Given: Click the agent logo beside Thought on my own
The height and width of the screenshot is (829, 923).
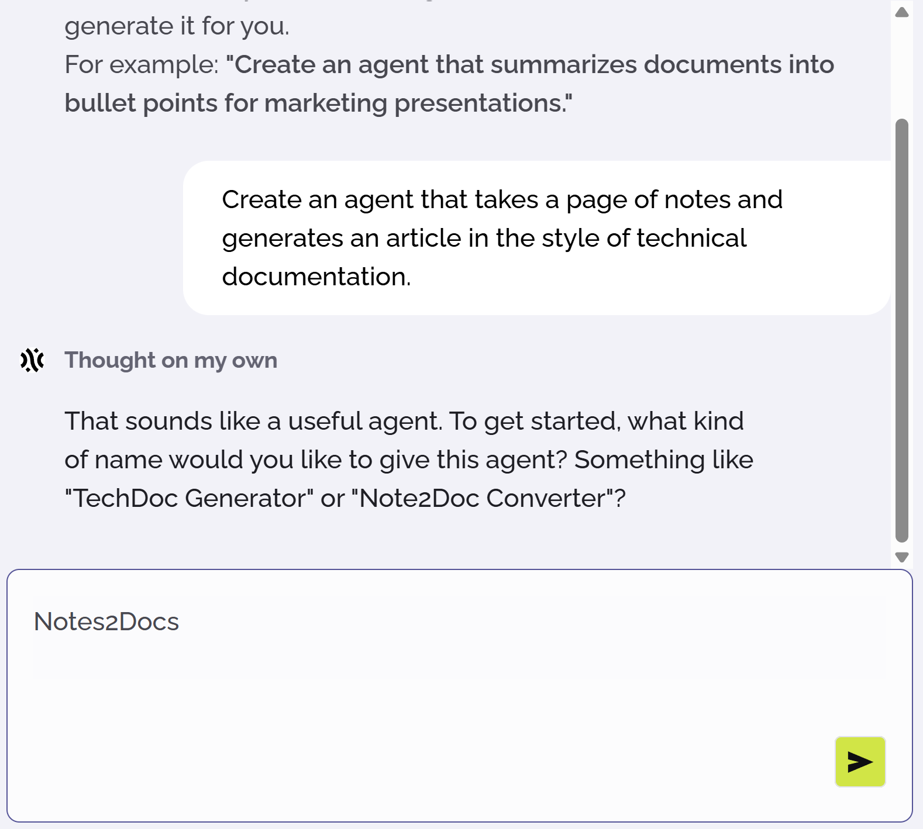Looking at the screenshot, I should point(32,360).
